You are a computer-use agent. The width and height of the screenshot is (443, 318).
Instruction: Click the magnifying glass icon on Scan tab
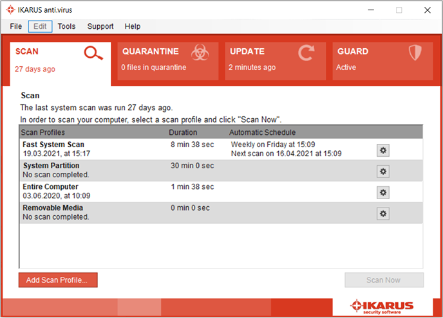(94, 54)
